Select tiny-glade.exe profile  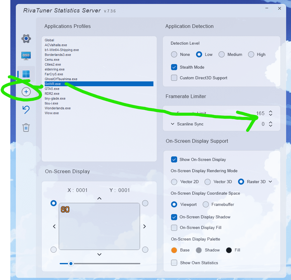(99, 98)
